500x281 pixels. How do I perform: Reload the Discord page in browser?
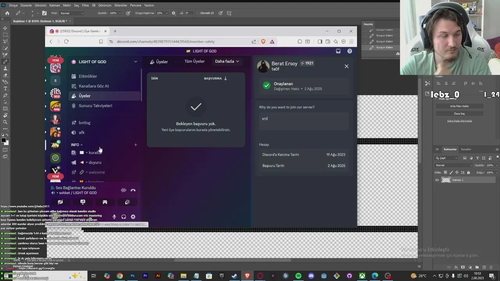click(66, 41)
